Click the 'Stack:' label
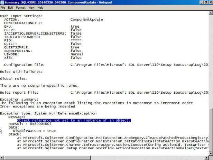 15,134
